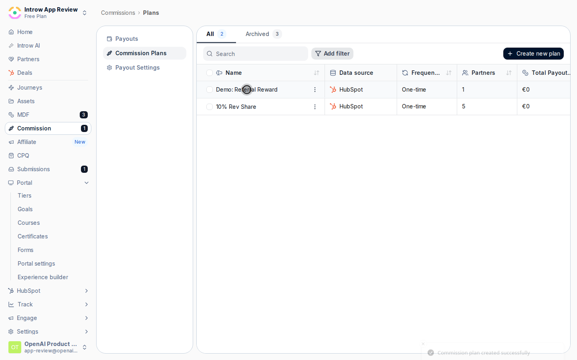Click the Payout Settings gear icon
The image size is (577, 360).
(x=109, y=68)
